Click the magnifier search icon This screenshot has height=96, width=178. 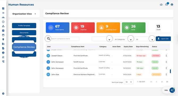pyautogui.click(x=48, y=39)
